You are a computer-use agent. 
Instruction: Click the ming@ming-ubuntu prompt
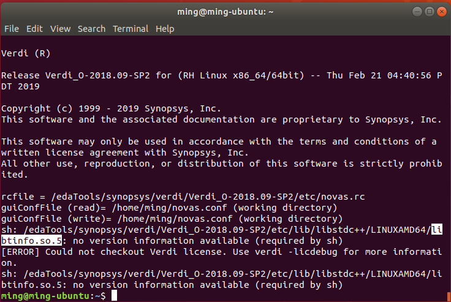(x=53, y=296)
